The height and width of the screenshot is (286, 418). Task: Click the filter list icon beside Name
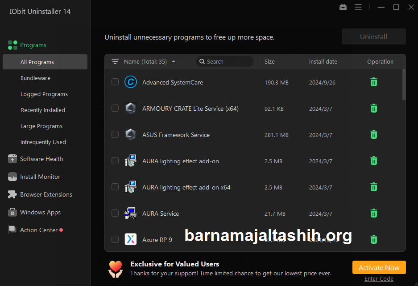point(115,61)
